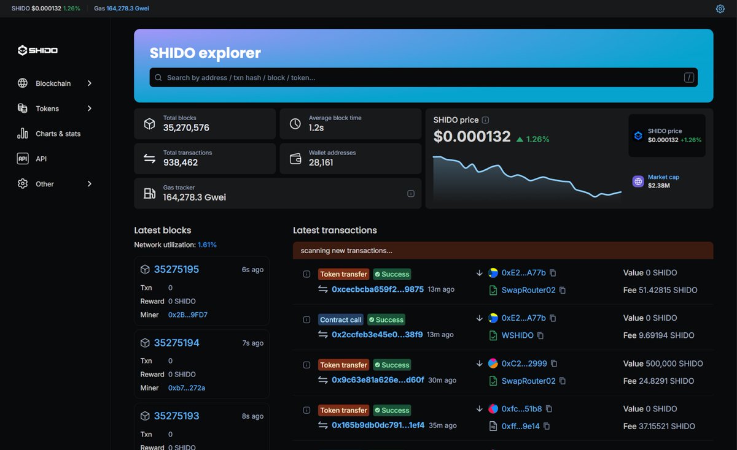
Task: Open transaction hash 0xcecbcba659f2...9875
Action: (378, 289)
